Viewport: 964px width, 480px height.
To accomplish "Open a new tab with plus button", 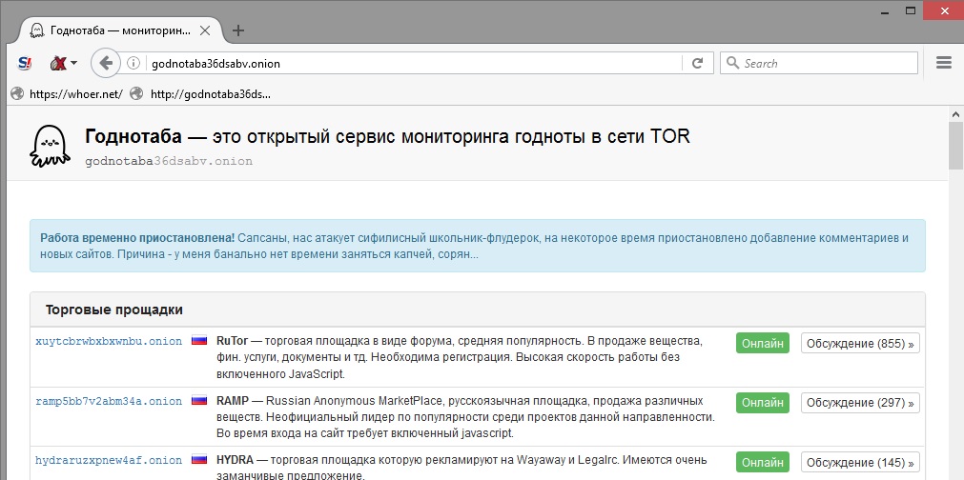I will point(238,30).
